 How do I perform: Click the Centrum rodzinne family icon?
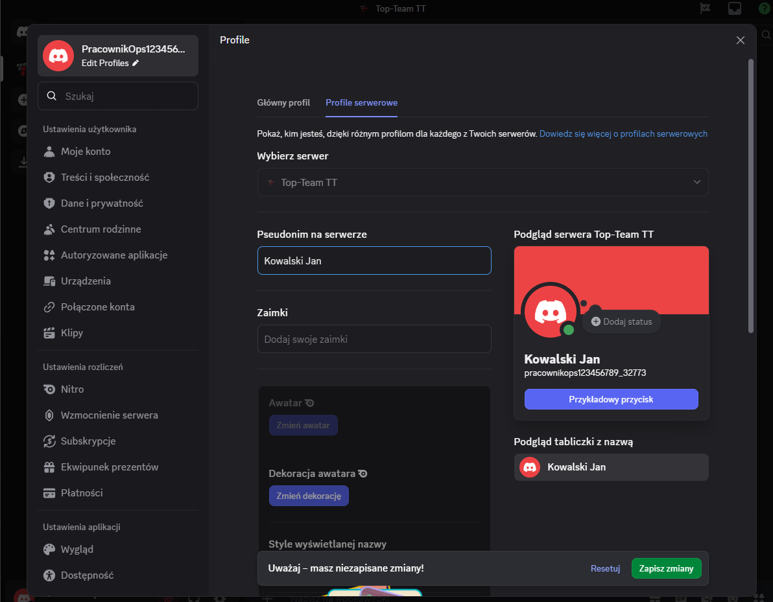(x=49, y=229)
